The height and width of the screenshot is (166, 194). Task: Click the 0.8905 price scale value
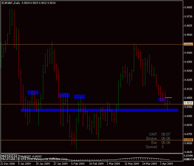[x=188, y=116]
